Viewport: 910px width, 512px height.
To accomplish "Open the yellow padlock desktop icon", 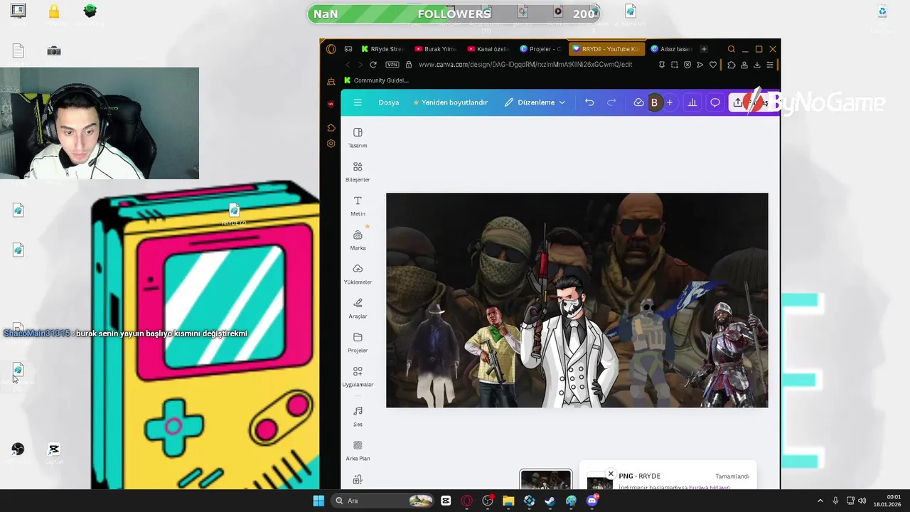I will tap(54, 11).
